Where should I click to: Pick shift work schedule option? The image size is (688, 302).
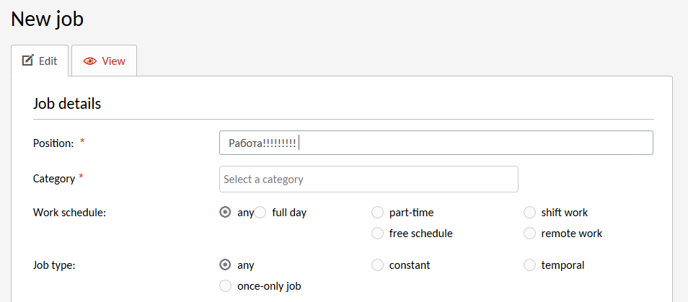click(530, 213)
